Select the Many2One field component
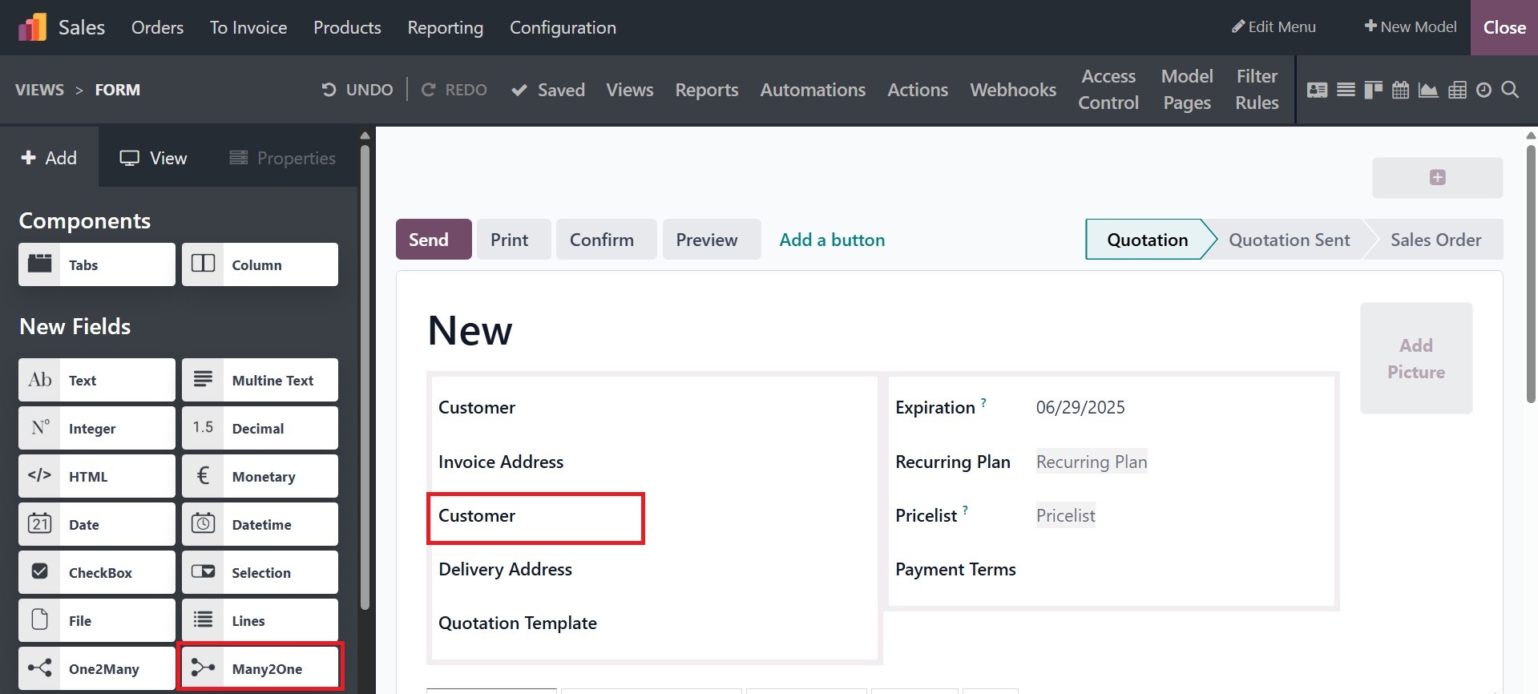 coord(260,668)
